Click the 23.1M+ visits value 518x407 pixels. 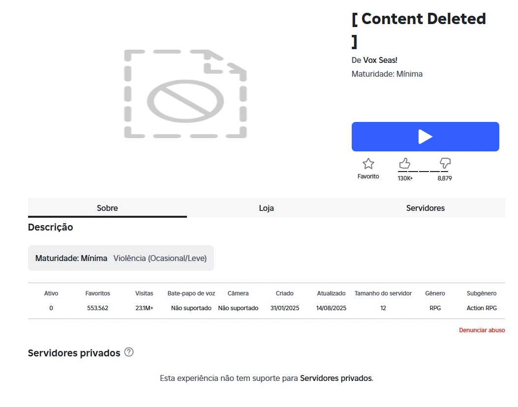tap(144, 308)
